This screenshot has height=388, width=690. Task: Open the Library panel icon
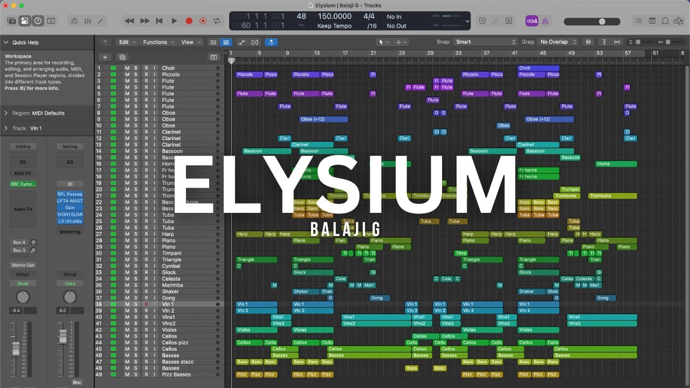11,21
